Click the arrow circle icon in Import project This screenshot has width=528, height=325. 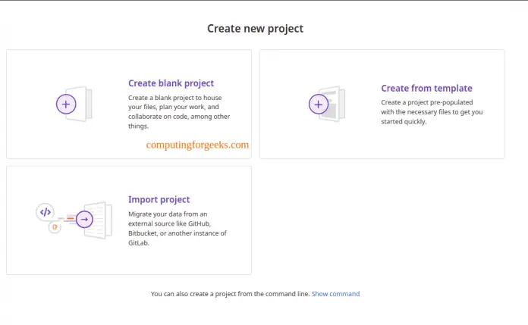pyautogui.click(x=84, y=220)
